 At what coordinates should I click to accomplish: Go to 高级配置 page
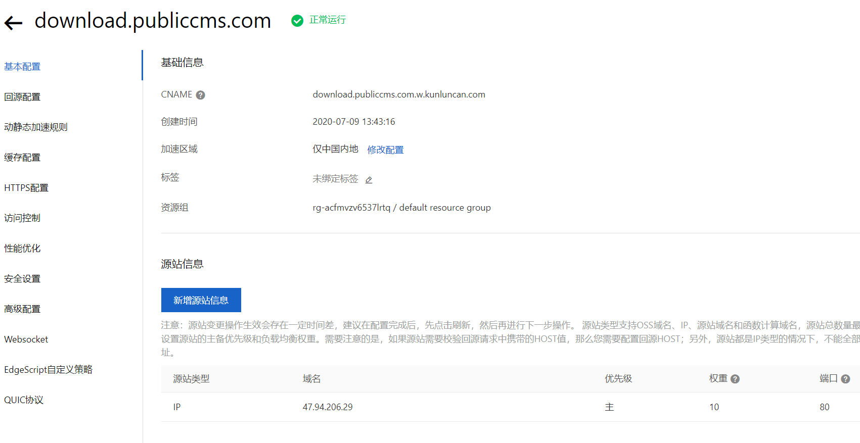click(22, 309)
